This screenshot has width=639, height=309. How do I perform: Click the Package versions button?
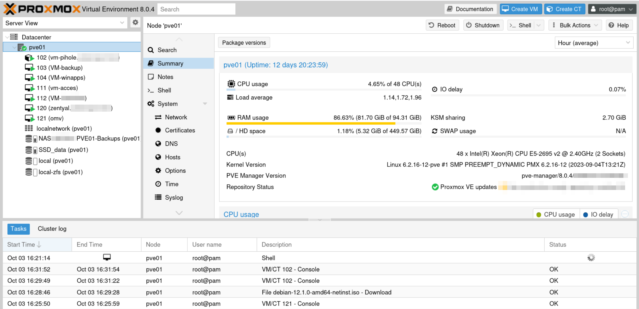[x=244, y=43]
